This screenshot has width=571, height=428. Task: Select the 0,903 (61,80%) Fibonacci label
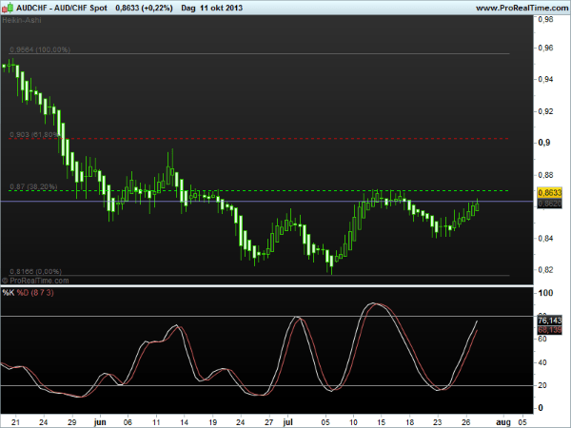34,135
